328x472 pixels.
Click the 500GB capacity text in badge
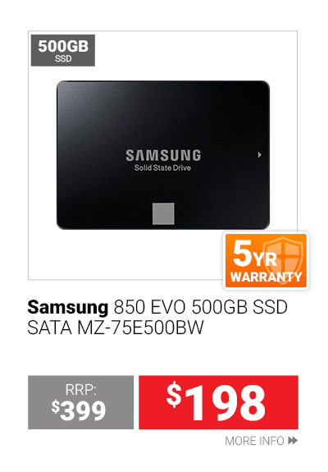pos(63,46)
